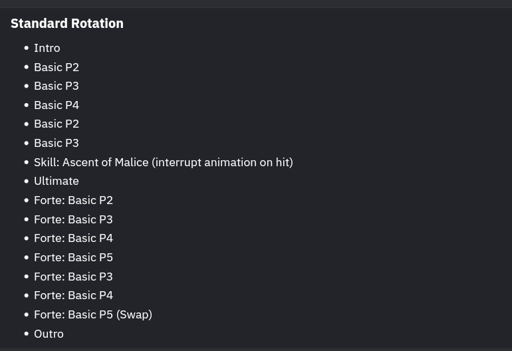Viewport: 512px width, 351px height.
Task: Click the Forte: Basic P2 entry
Action: (73, 200)
